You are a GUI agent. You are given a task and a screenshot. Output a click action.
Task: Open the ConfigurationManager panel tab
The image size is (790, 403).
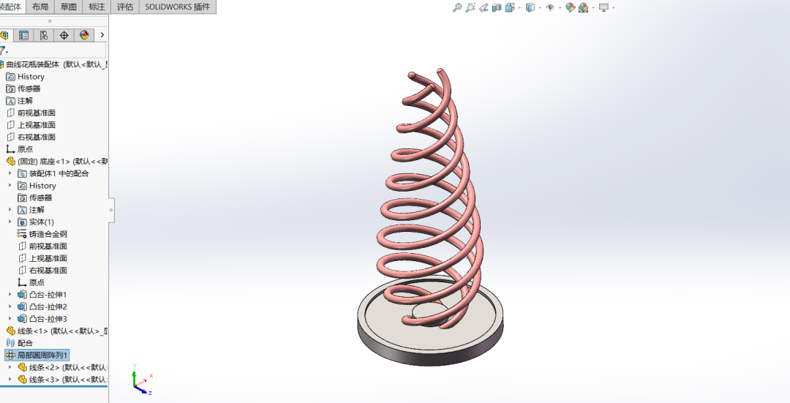coord(44,35)
